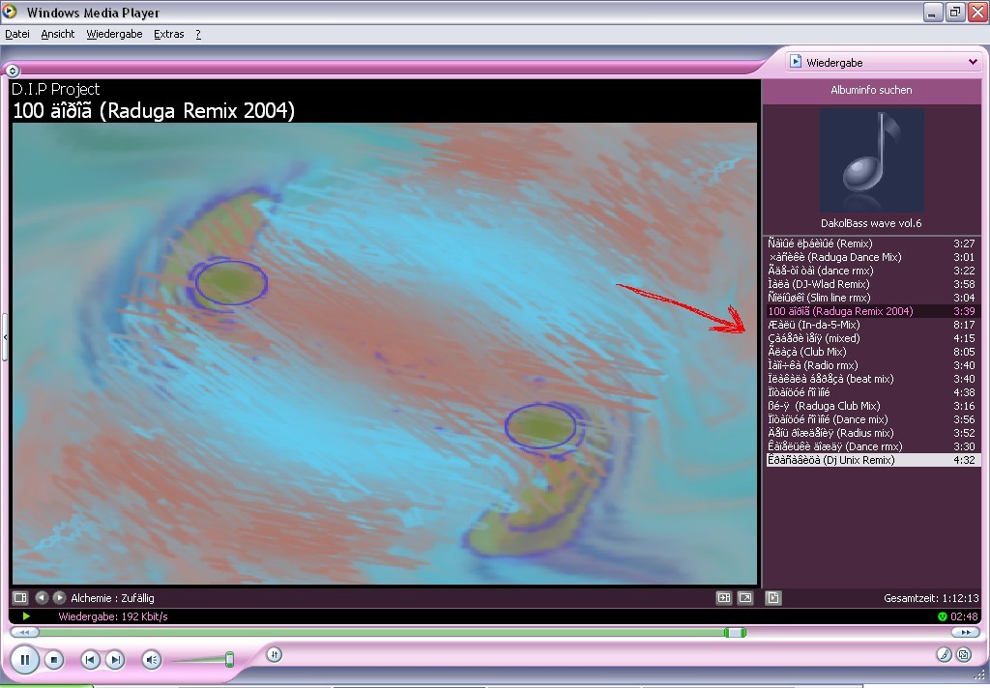Select playlist track with (Remix) 3:27

pos(872,244)
